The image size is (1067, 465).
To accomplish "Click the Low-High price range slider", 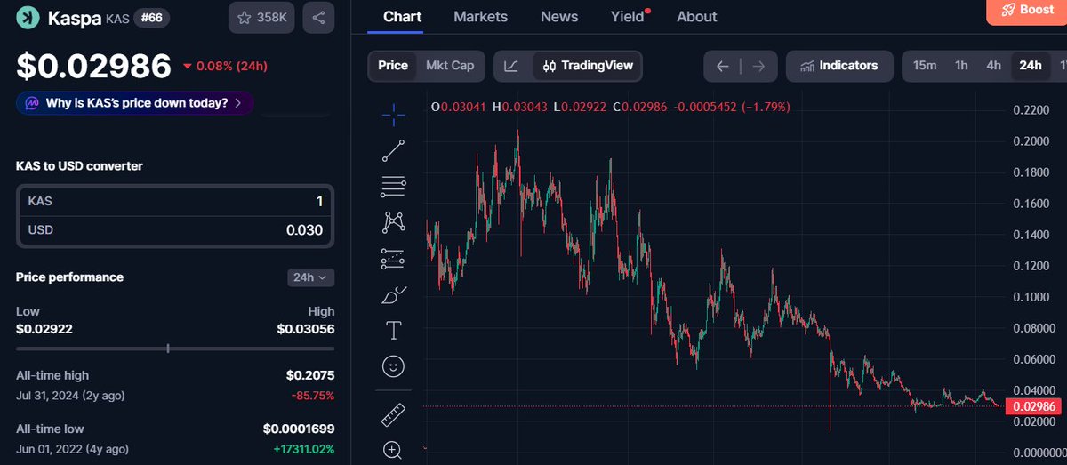I will coord(175,349).
